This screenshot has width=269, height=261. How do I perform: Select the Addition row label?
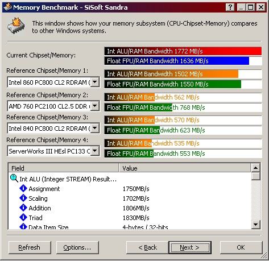(40, 208)
